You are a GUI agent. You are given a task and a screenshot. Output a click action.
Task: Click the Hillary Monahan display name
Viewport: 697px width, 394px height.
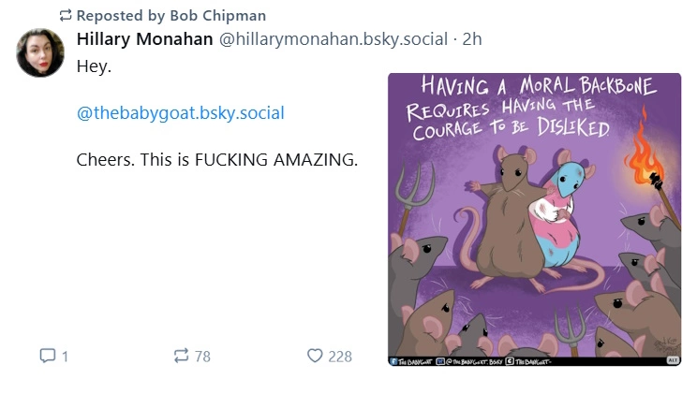(144, 39)
